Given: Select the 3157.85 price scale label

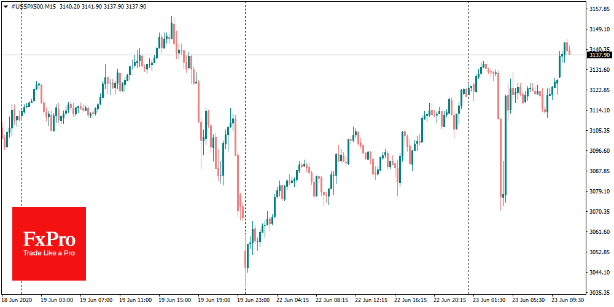Looking at the screenshot, I should 599,9.
